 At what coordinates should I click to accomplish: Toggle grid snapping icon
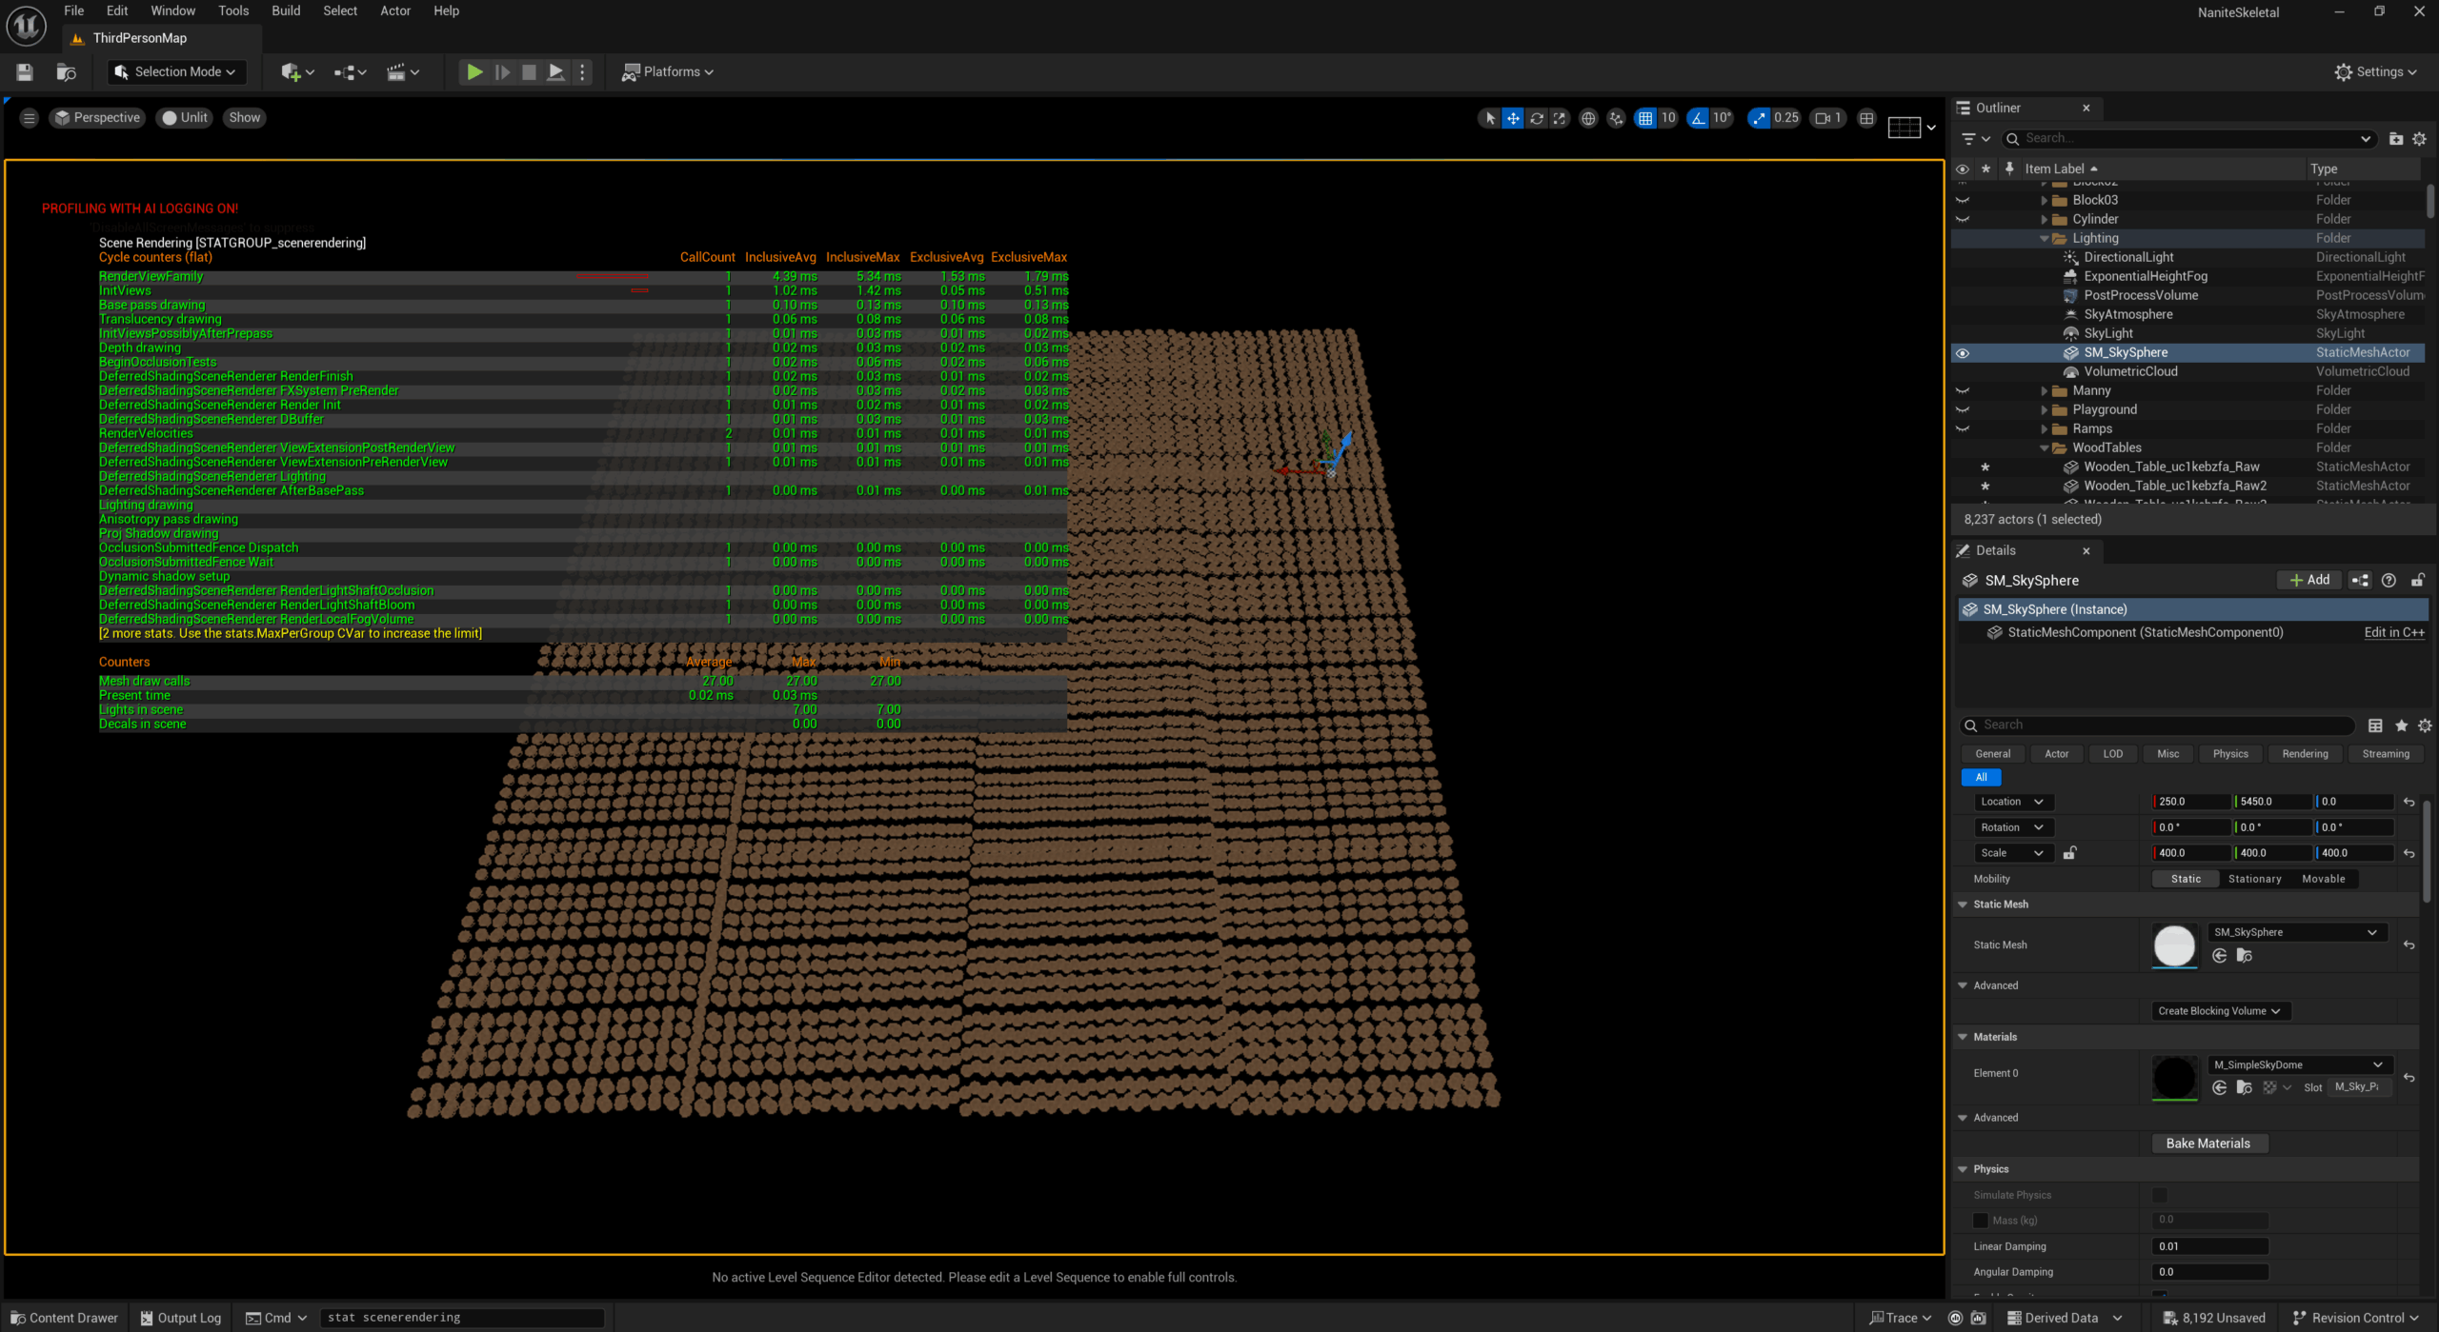click(x=1645, y=118)
